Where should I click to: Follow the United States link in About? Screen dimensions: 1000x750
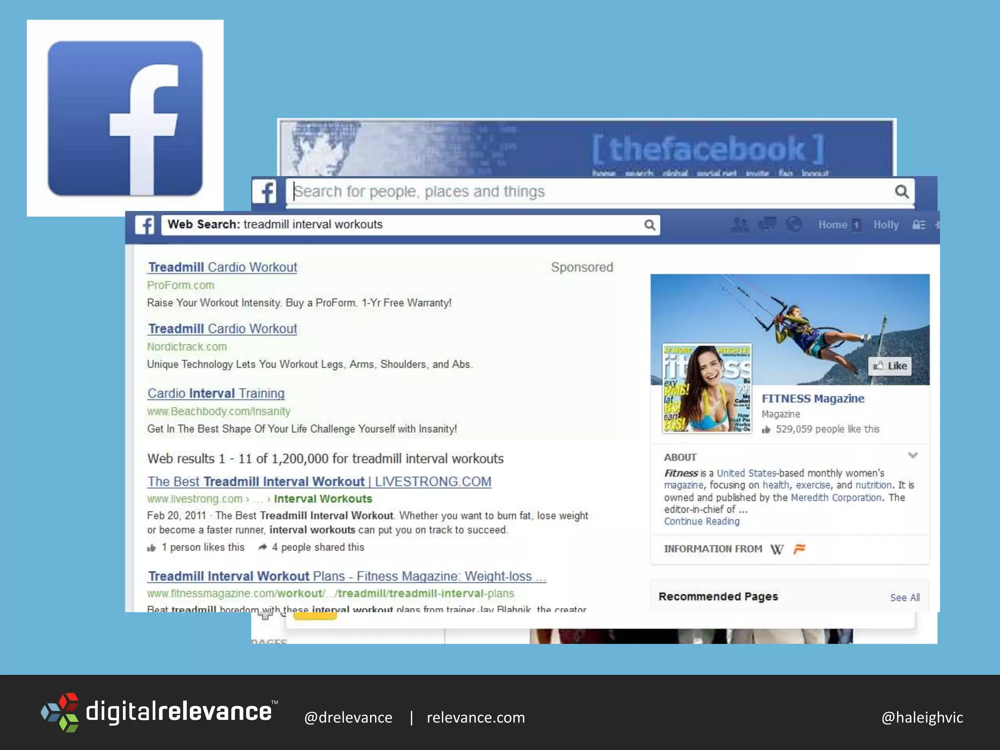746,473
